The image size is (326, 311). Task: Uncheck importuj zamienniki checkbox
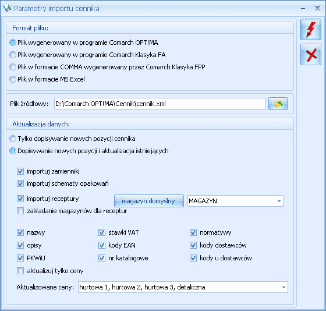20,171
